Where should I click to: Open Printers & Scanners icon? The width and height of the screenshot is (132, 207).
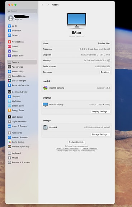coord(9,162)
